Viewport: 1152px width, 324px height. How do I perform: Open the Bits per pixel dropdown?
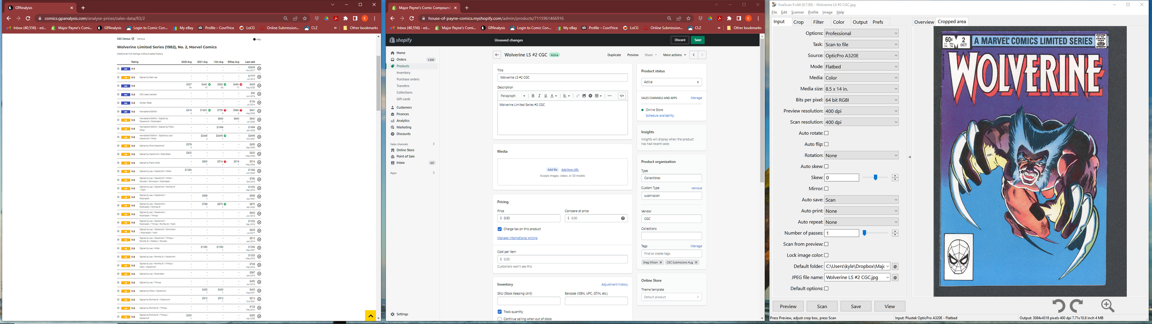click(861, 100)
